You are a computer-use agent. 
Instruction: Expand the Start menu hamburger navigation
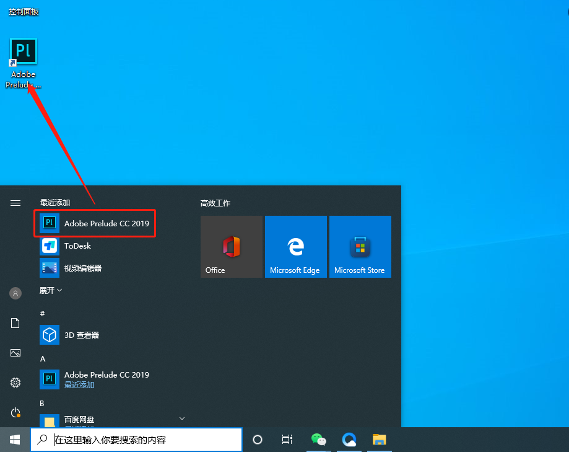[x=15, y=203]
